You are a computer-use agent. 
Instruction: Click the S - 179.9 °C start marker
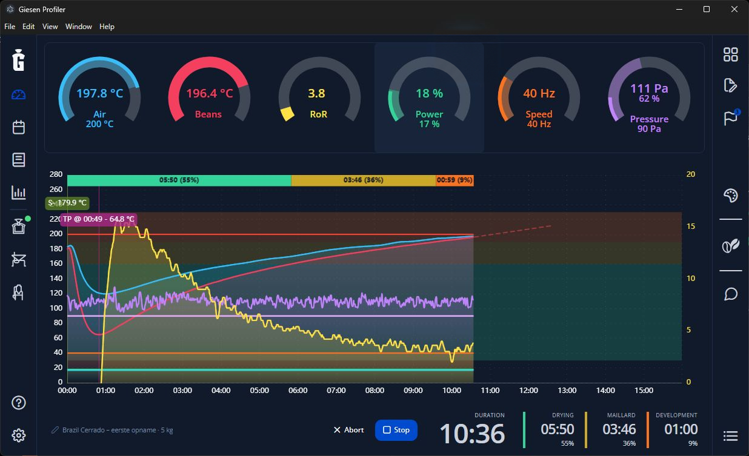[67, 203]
